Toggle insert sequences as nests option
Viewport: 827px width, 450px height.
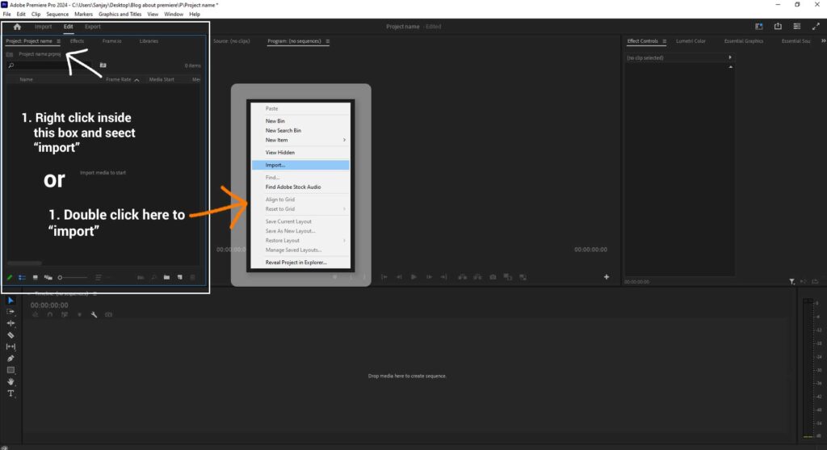click(36, 314)
